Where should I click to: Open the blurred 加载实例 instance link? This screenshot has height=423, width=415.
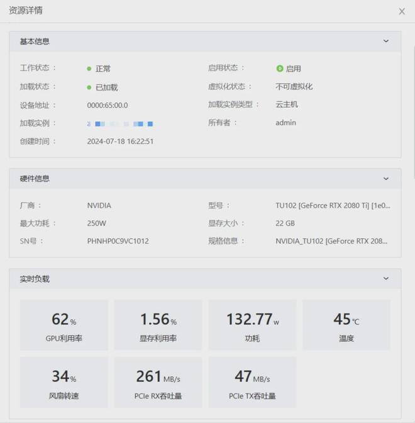pos(120,124)
